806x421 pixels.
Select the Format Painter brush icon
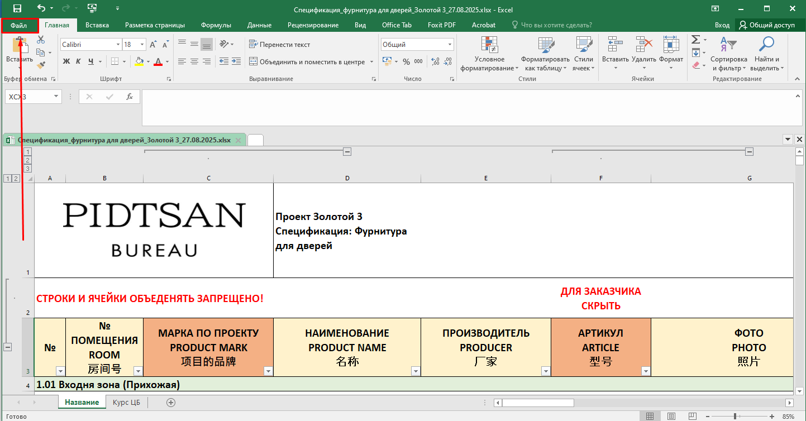(41, 65)
